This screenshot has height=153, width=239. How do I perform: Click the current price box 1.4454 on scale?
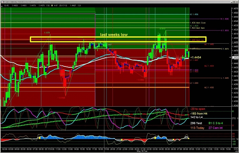[235, 57]
